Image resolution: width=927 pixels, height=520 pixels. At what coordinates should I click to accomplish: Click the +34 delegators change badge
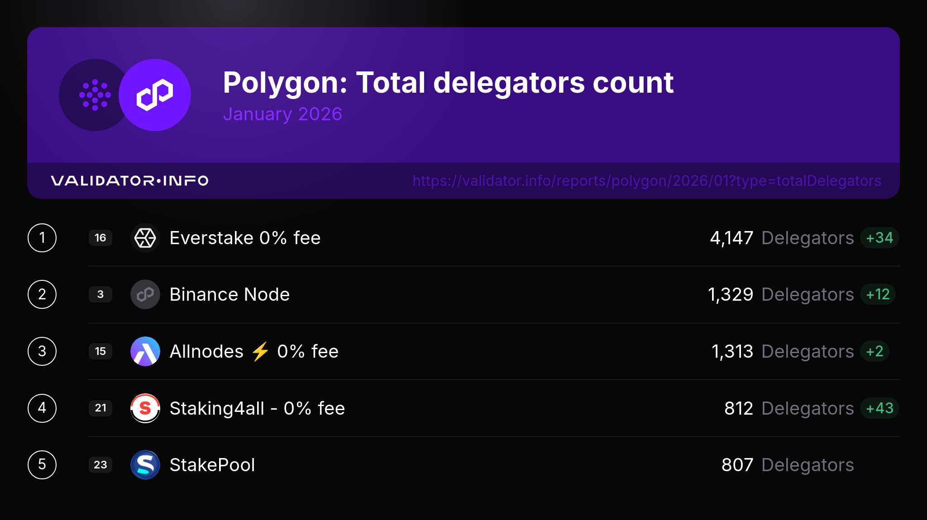pos(879,238)
